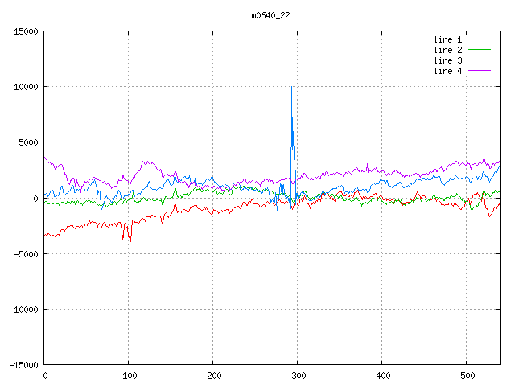The height and width of the screenshot is (386, 515).
Task: Select the 'line 1' legend label
Action: [448, 39]
